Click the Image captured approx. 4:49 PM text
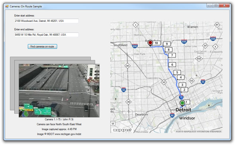The width and height of the screenshot is (235, 145). click(59, 129)
